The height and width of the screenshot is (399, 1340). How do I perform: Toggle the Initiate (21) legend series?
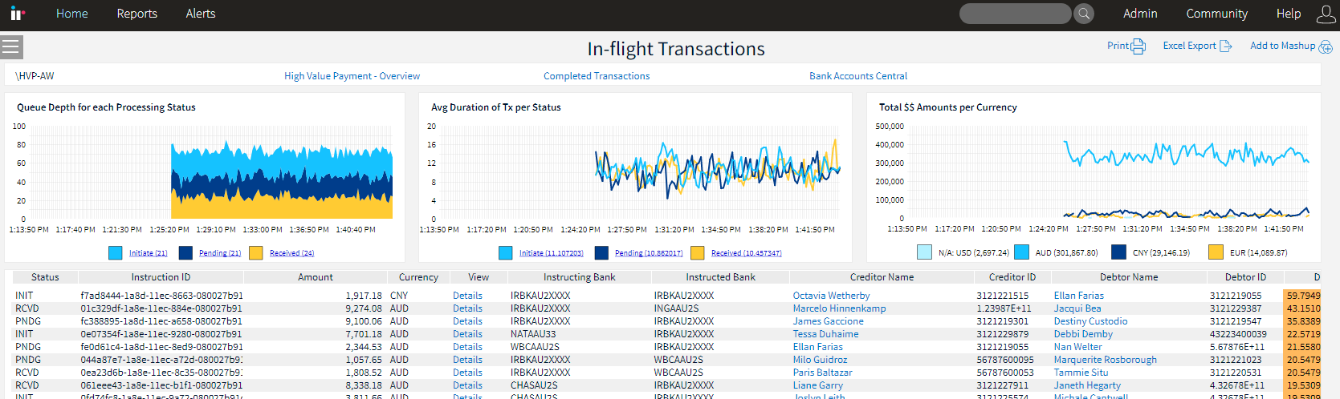coord(148,253)
